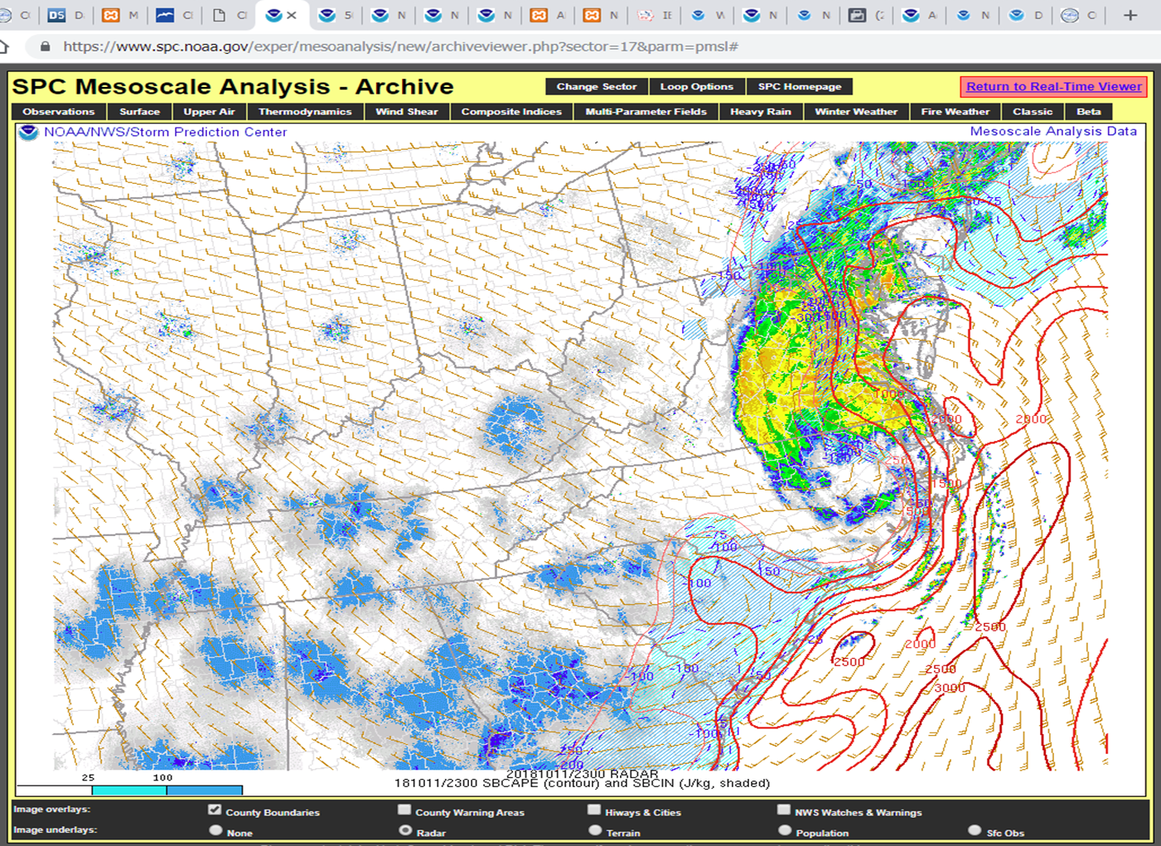
Task: Open the Observations menu
Action: (59, 112)
